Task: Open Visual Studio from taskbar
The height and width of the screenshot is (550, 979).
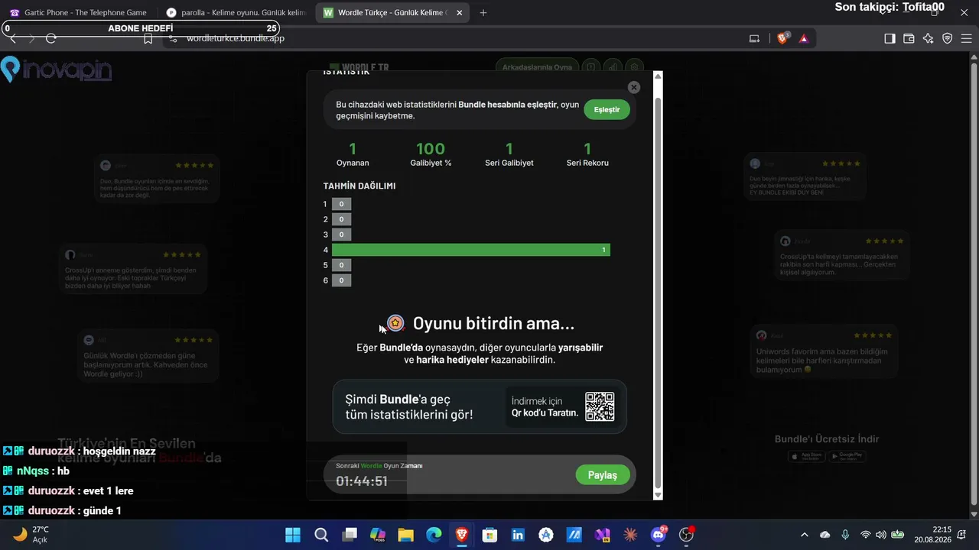Action: pos(602,535)
